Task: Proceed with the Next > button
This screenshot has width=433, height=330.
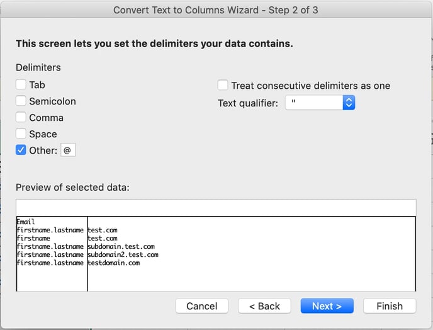Action: click(327, 306)
